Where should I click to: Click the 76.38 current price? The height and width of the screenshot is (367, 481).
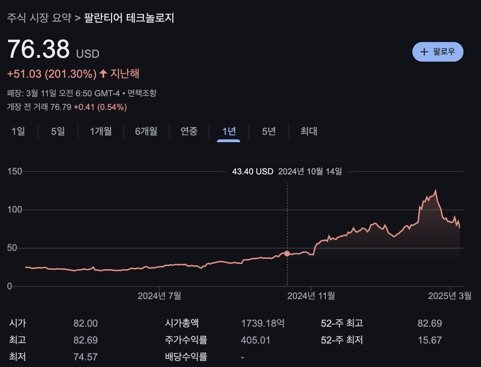coord(39,49)
